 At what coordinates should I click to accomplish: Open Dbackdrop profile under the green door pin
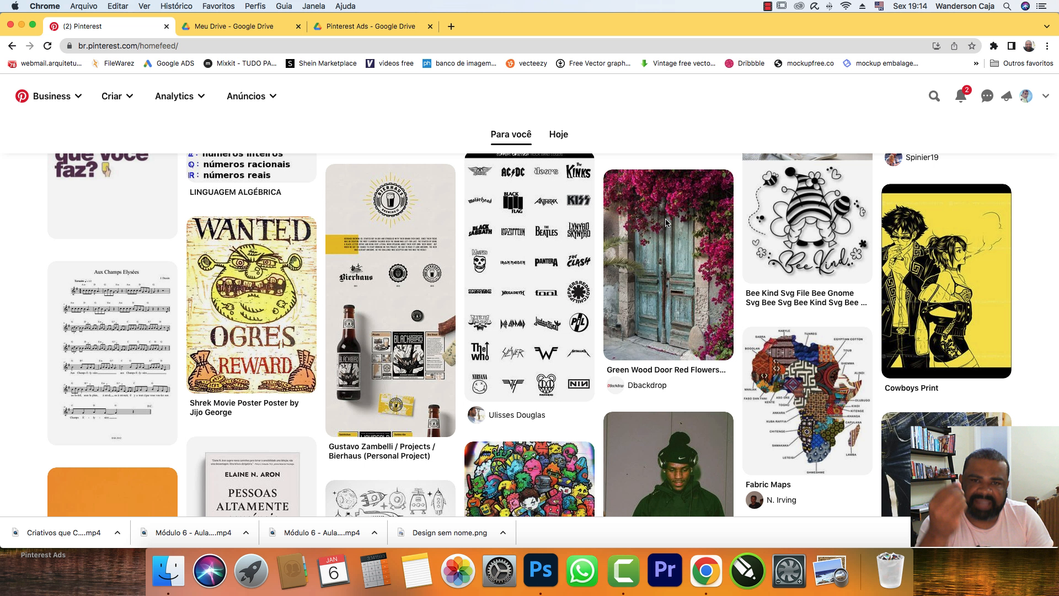click(646, 385)
